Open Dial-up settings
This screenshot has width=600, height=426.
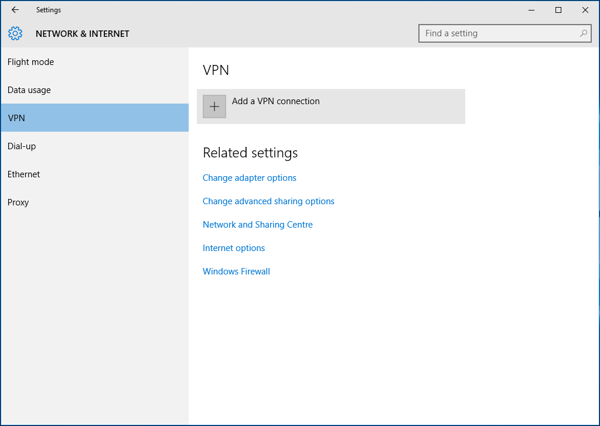click(x=22, y=146)
